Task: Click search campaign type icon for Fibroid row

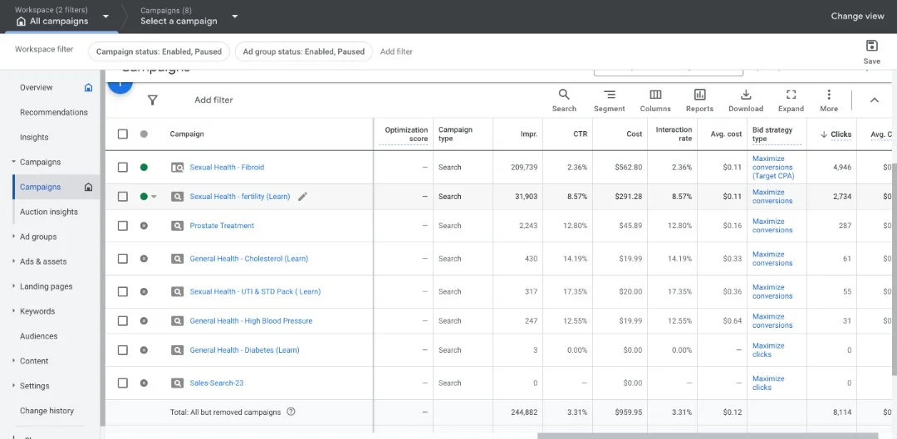Action: (x=178, y=168)
